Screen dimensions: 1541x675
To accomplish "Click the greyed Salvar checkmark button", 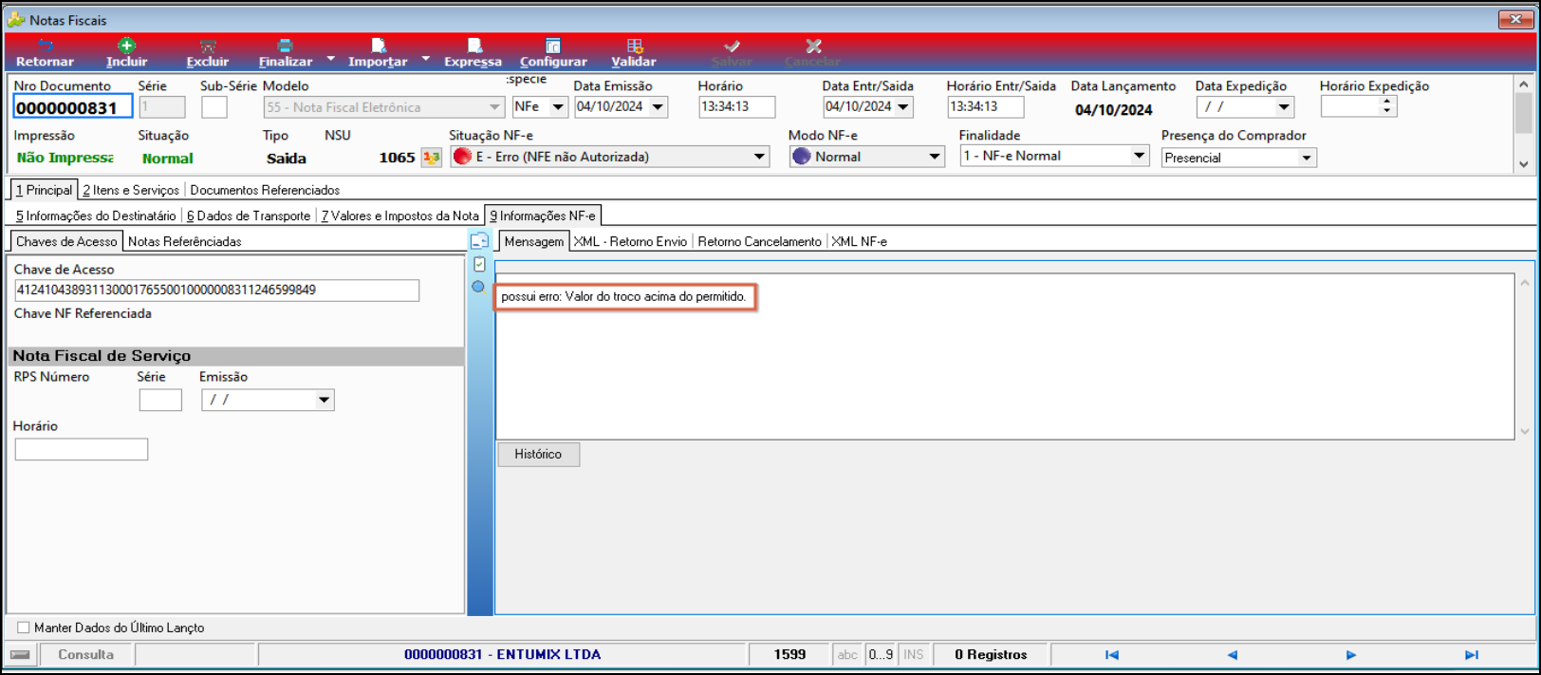I will tap(732, 53).
